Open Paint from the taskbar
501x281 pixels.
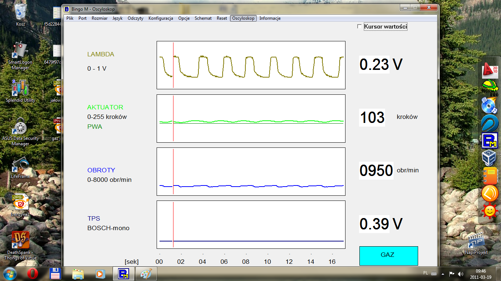click(x=146, y=274)
